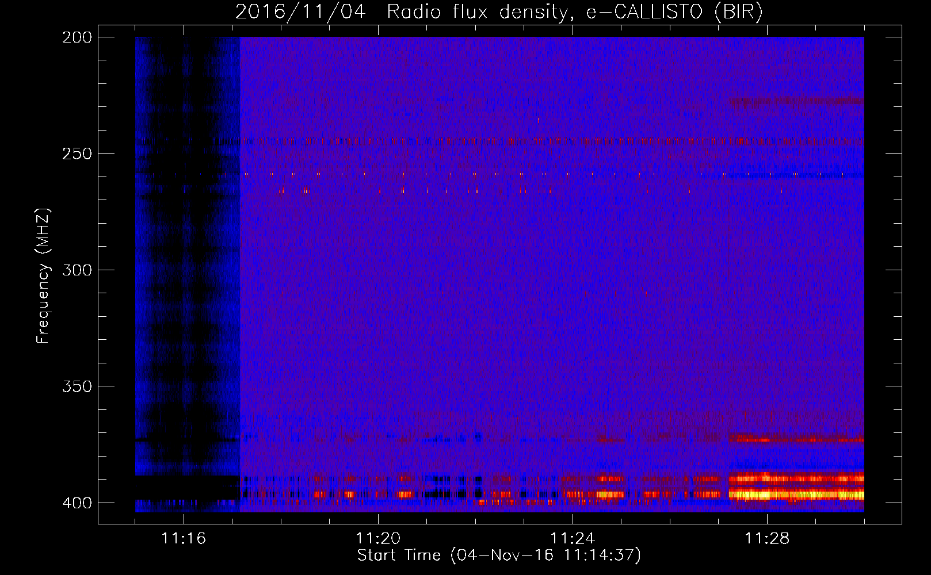Select the 400 frequency tick label
The width and height of the screenshot is (931, 575).
[77, 503]
